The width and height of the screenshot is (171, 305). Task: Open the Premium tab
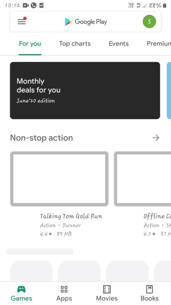click(159, 43)
